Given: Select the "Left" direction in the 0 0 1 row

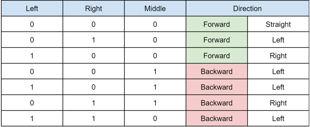Looking at the screenshot, I should [278, 71].
